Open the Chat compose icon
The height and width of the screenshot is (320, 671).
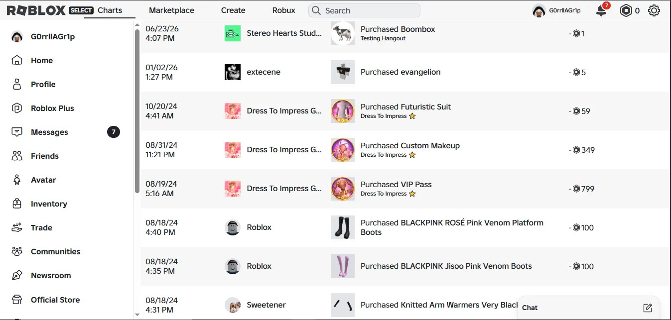click(x=648, y=308)
